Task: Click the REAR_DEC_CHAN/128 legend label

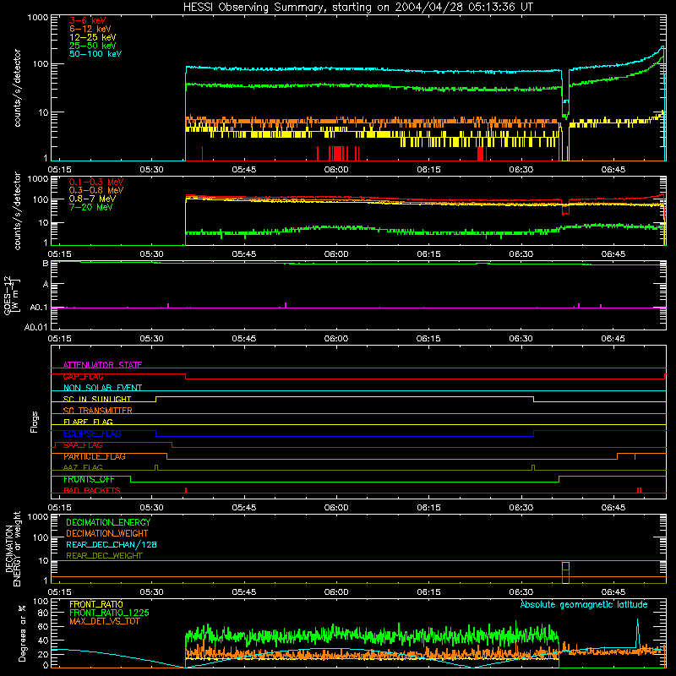Action: pyautogui.click(x=112, y=544)
